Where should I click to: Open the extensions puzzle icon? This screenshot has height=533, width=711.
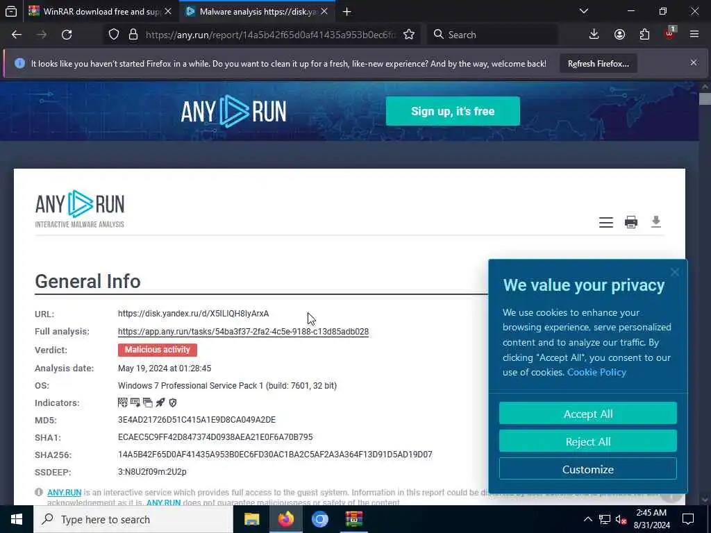644,35
